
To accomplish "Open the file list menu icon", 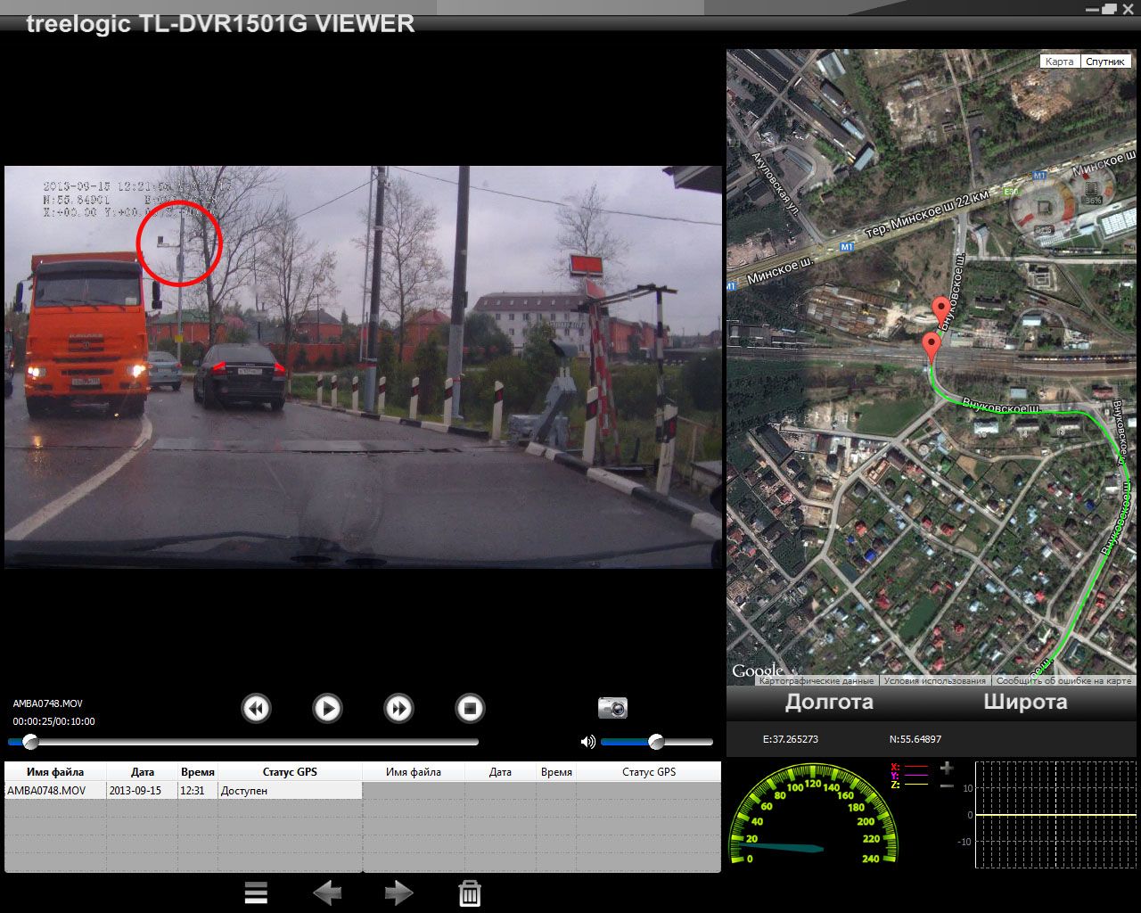I will pyautogui.click(x=256, y=892).
